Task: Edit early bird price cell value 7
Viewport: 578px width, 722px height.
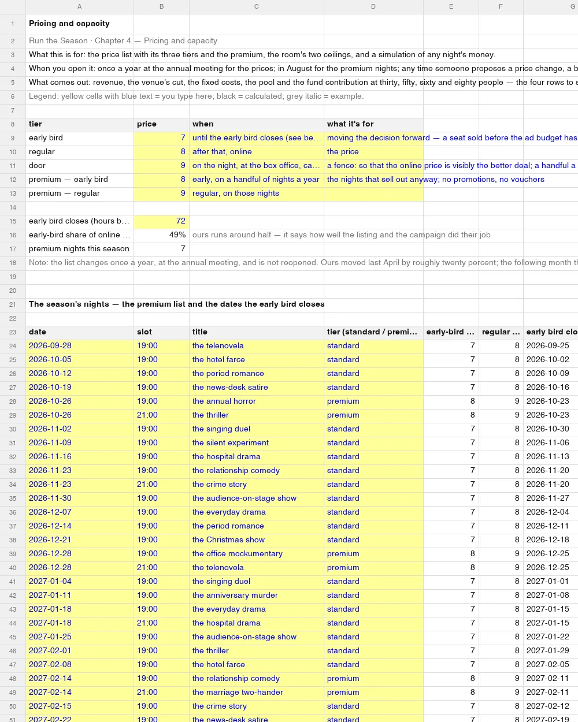Action: 162,138
